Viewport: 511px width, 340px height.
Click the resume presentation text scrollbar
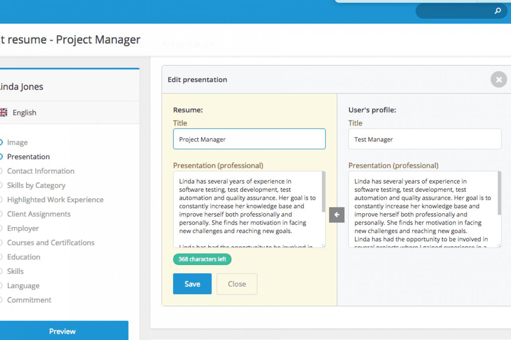[x=323, y=192]
